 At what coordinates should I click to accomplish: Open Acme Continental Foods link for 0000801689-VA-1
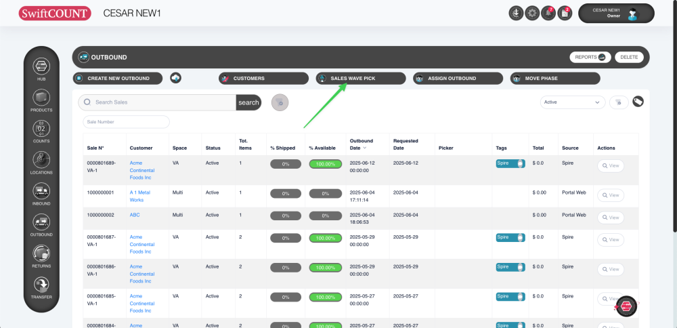pyautogui.click(x=142, y=170)
